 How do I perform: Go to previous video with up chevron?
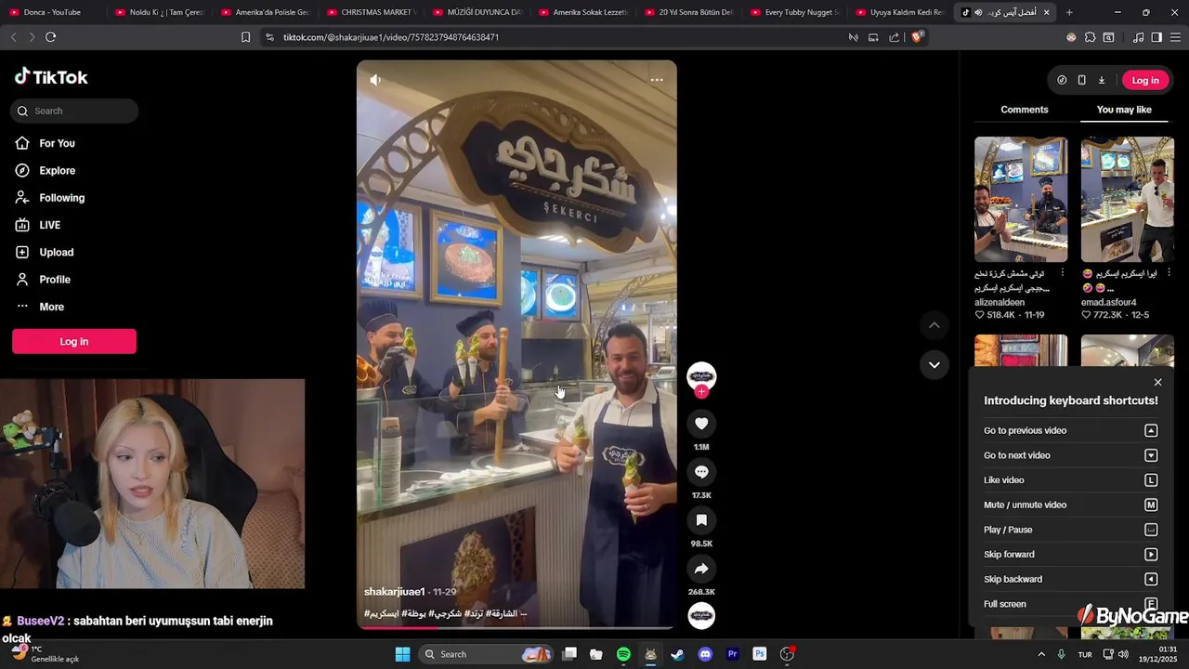(934, 325)
